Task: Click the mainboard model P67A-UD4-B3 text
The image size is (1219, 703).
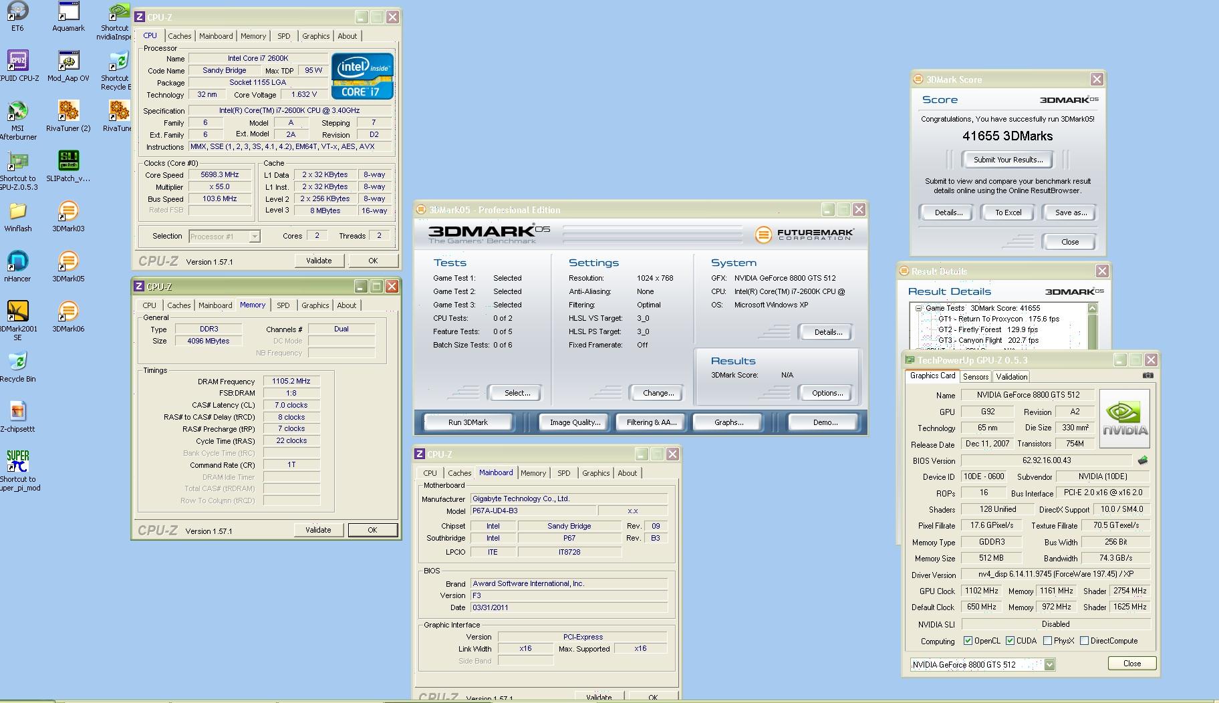Action: tap(495, 511)
